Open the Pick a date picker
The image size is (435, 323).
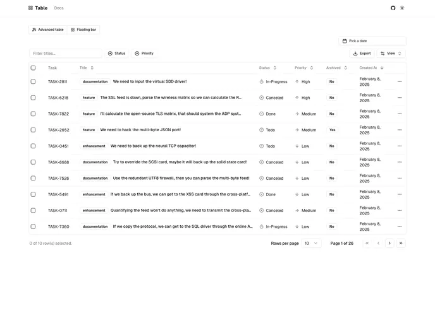(x=372, y=41)
